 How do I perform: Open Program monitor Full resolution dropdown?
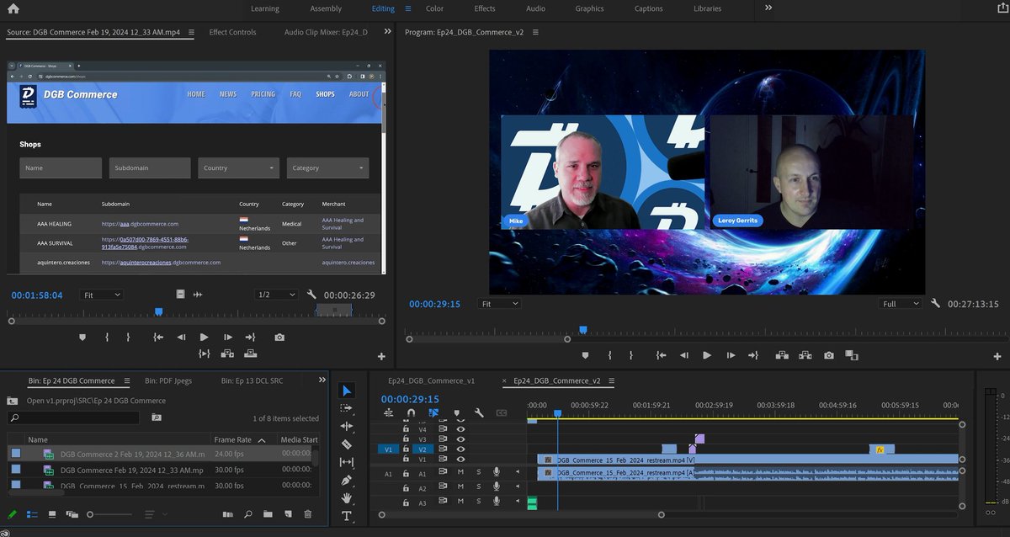(x=900, y=304)
